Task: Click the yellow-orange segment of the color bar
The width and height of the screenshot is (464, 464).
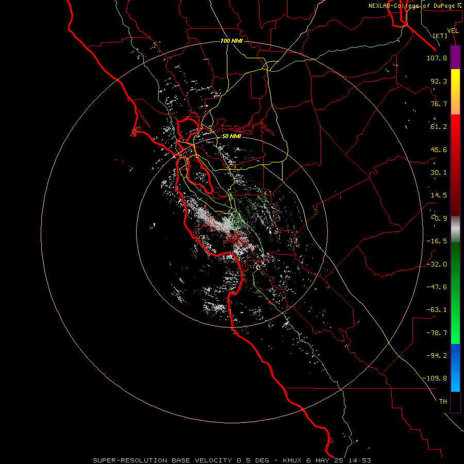Action: click(455, 92)
